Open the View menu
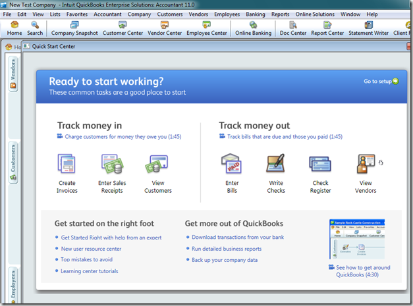The height and width of the screenshot is (306, 413). 38,14
